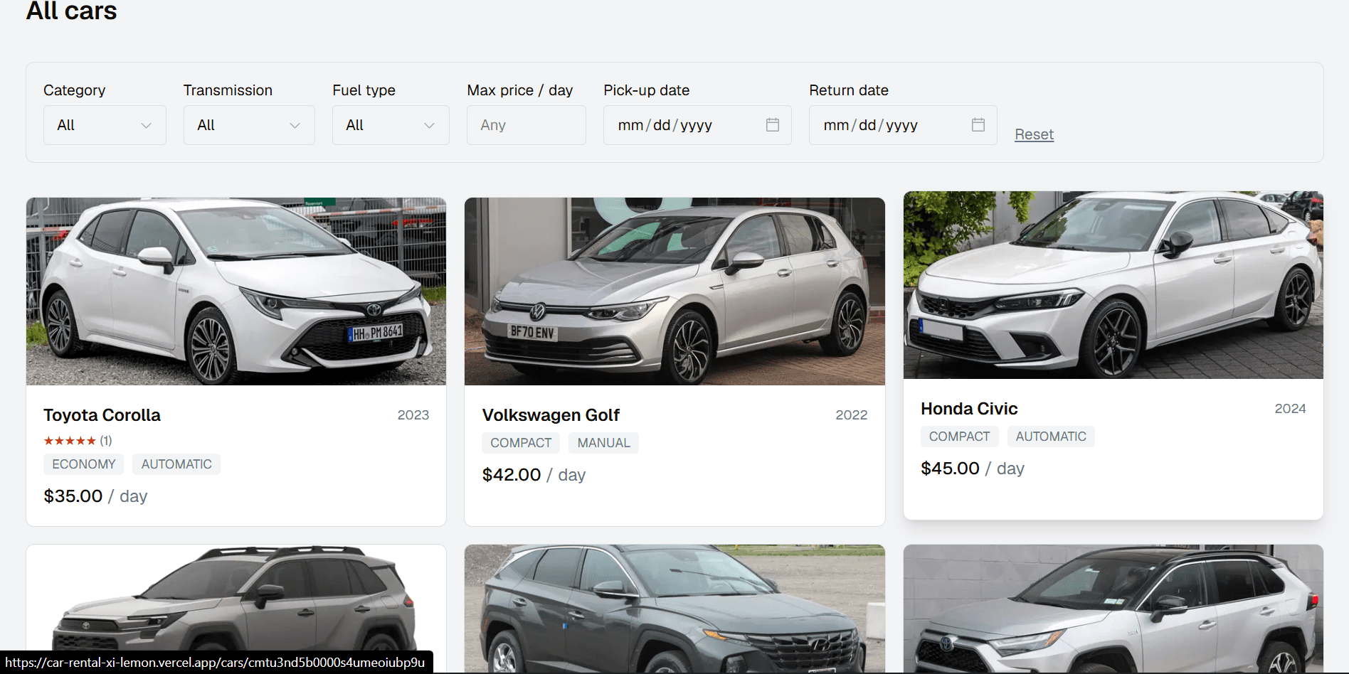Screen dimensions: 1349x674
Task: Expand the Category dropdown
Action: [x=105, y=125]
